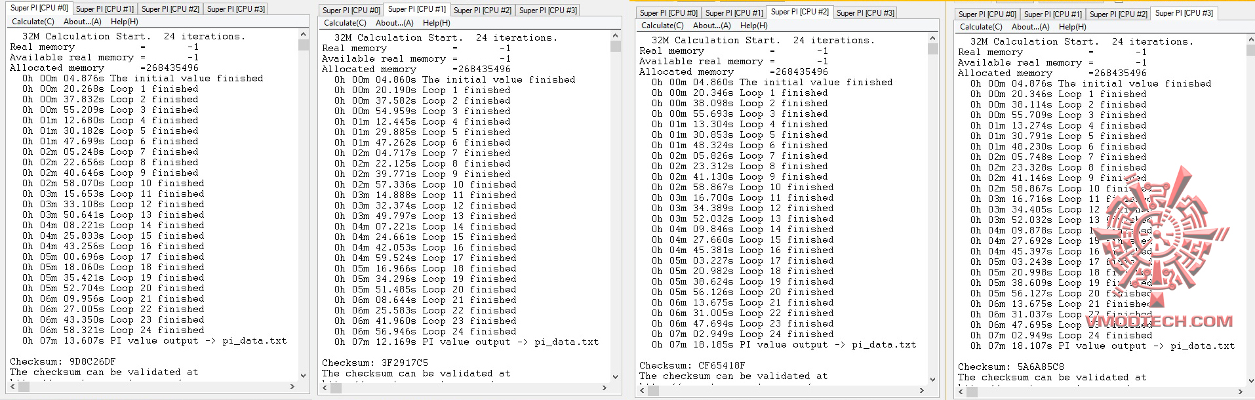Open Help(H) menu in the rightmost window
Viewport: 1255px width, 400px height.
[1073, 27]
